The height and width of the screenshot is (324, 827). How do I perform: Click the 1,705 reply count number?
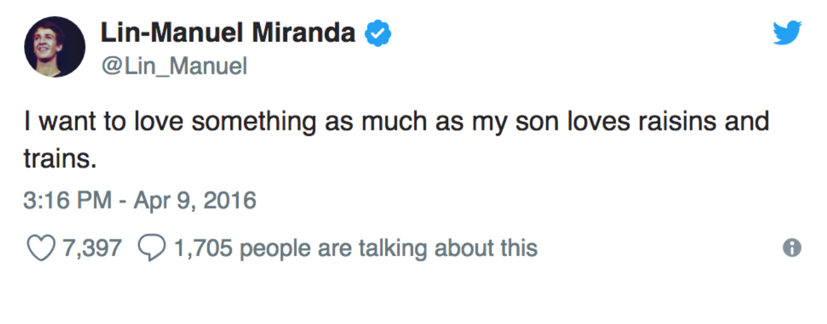(x=203, y=248)
